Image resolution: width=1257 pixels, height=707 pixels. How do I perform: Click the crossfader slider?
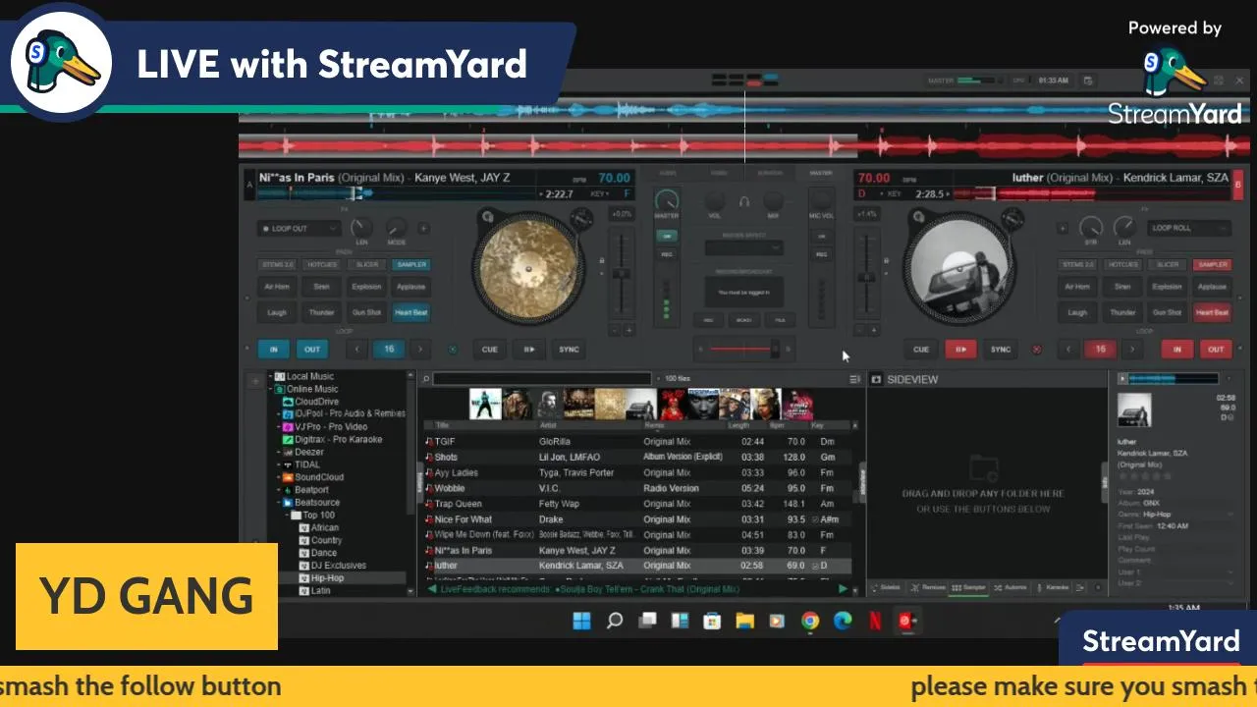coord(744,349)
